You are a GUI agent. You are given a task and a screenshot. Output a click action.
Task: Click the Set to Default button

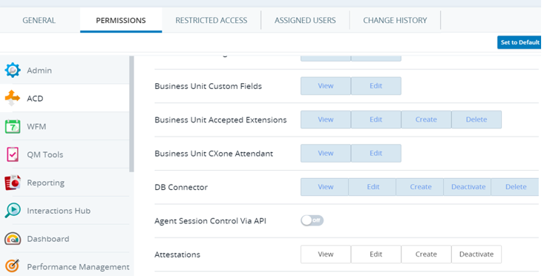click(520, 42)
